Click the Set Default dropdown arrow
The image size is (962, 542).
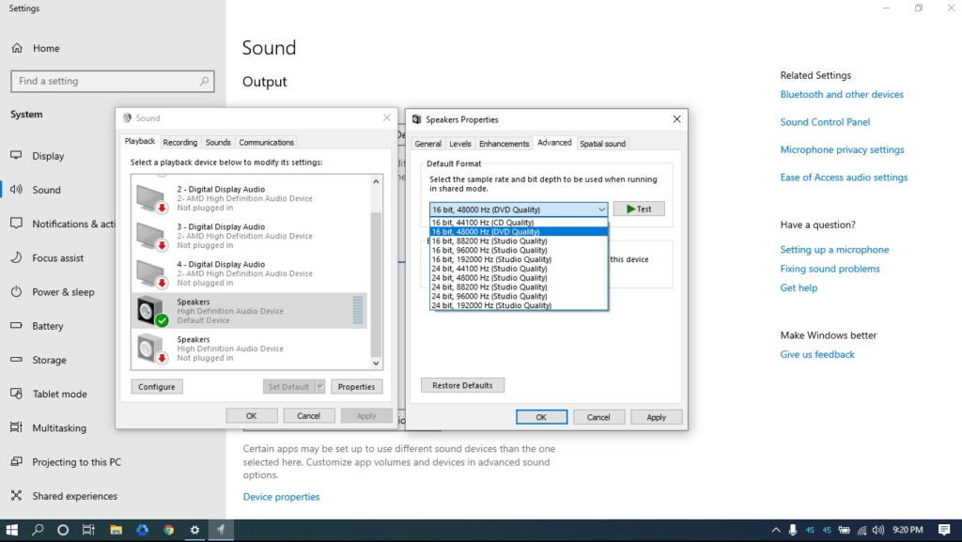[318, 386]
